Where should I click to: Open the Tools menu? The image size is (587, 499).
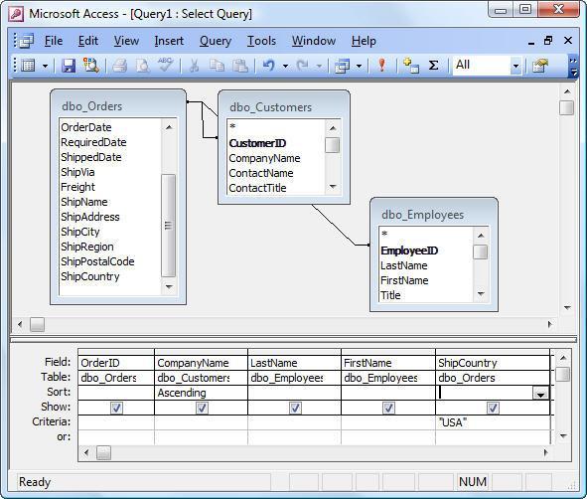pyautogui.click(x=261, y=41)
